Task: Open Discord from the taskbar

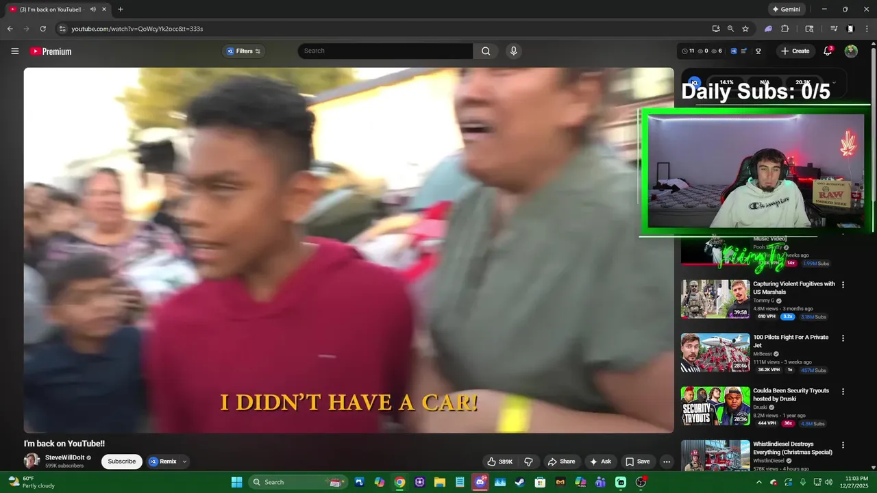Action: 480,482
